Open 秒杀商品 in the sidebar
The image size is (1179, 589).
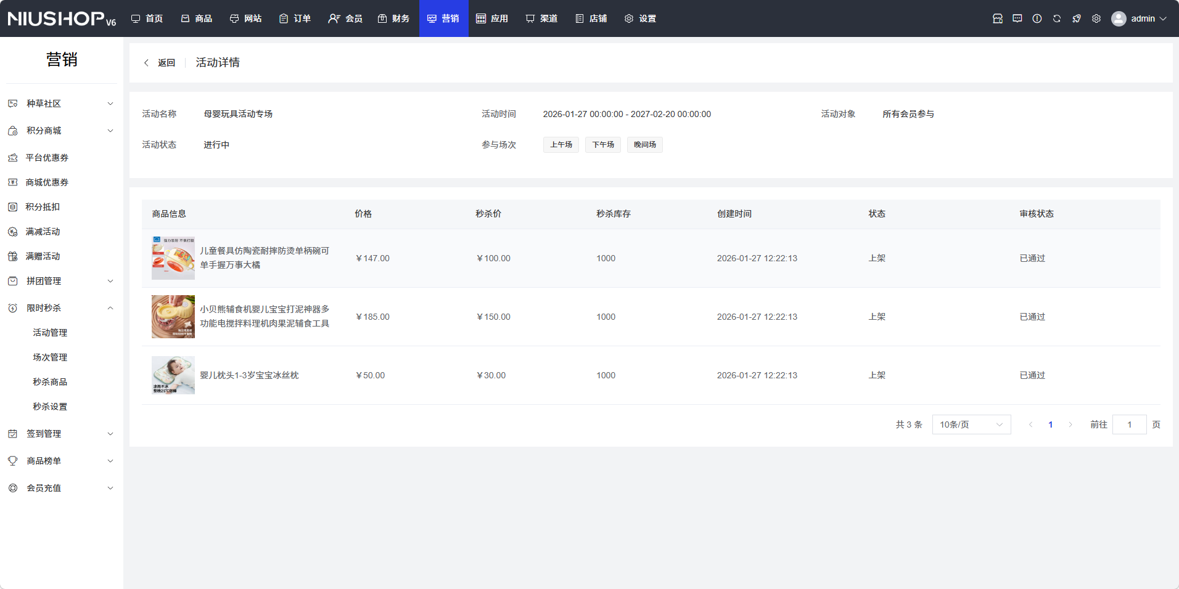click(x=50, y=382)
